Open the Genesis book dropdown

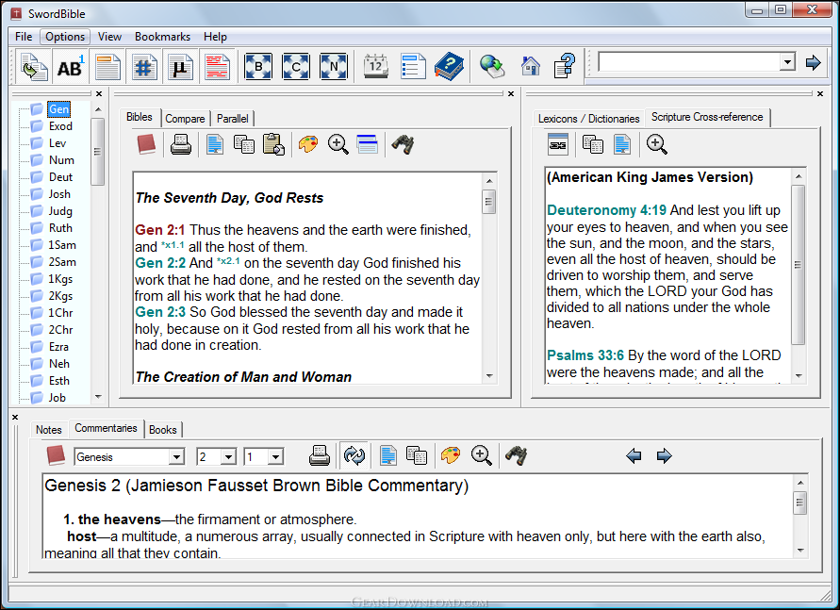click(176, 457)
